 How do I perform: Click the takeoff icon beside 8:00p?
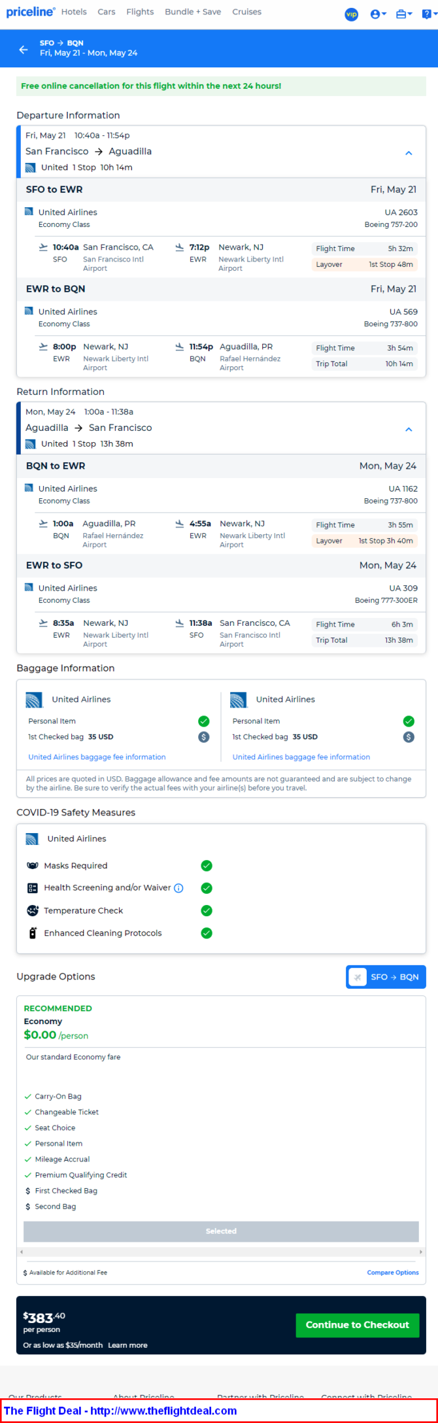[43, 347]
